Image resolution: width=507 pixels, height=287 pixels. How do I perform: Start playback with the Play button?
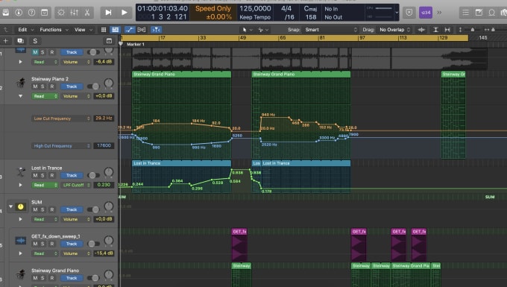125,12
